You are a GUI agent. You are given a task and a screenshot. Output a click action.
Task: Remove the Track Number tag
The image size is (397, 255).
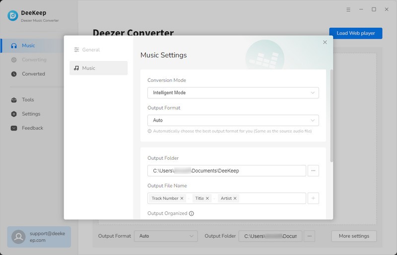pos(182,198)
